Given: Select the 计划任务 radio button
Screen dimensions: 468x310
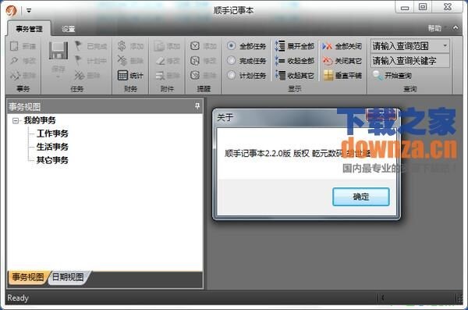Looking at the screenshot, I should coord(231,75).
